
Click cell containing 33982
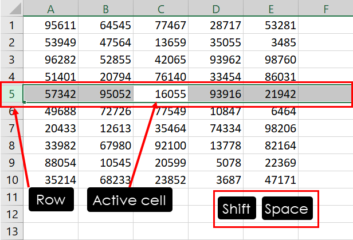tap(50, 145)
